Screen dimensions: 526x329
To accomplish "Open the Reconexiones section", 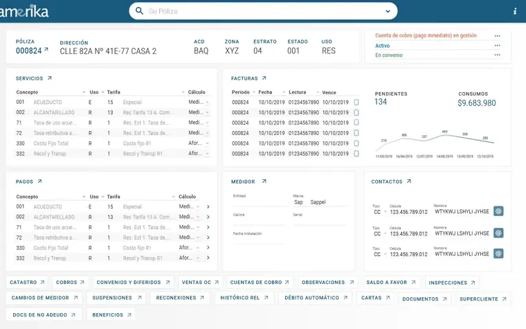I will (180, 298).
